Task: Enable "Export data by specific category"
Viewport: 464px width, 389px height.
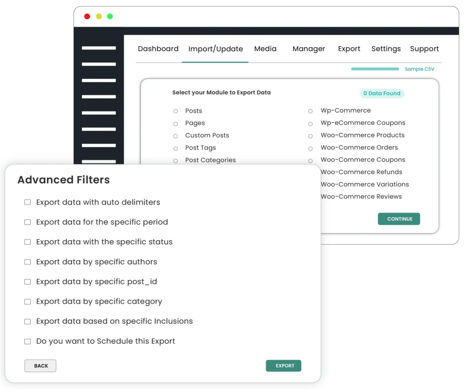Action: 28,302
